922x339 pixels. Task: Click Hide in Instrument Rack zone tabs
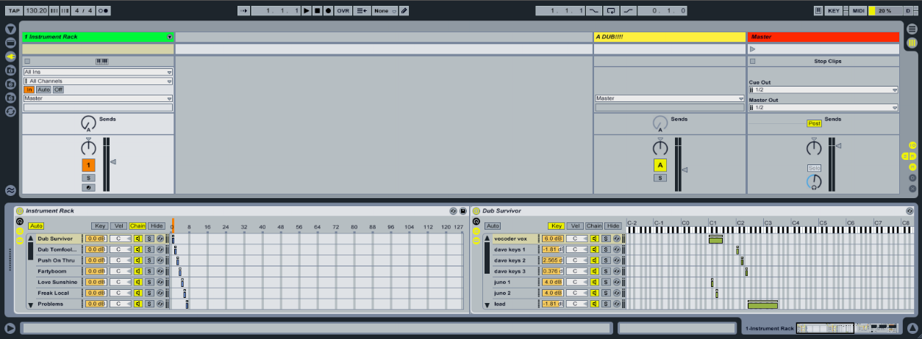(157, 226)
